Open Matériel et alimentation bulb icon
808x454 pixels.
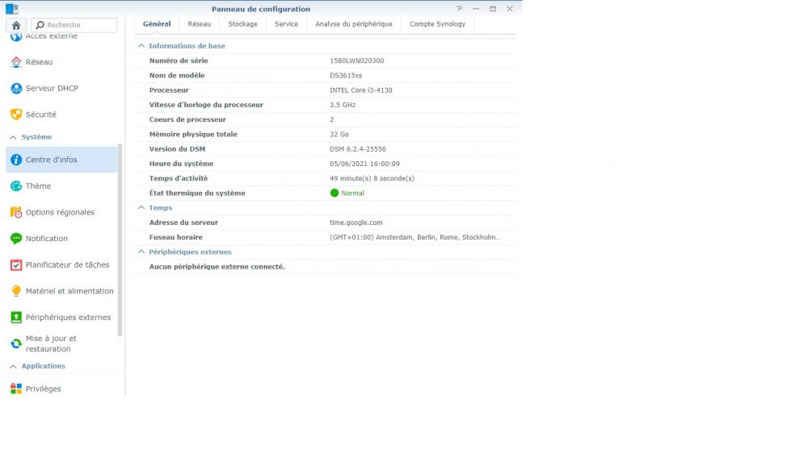coord(16,291)
